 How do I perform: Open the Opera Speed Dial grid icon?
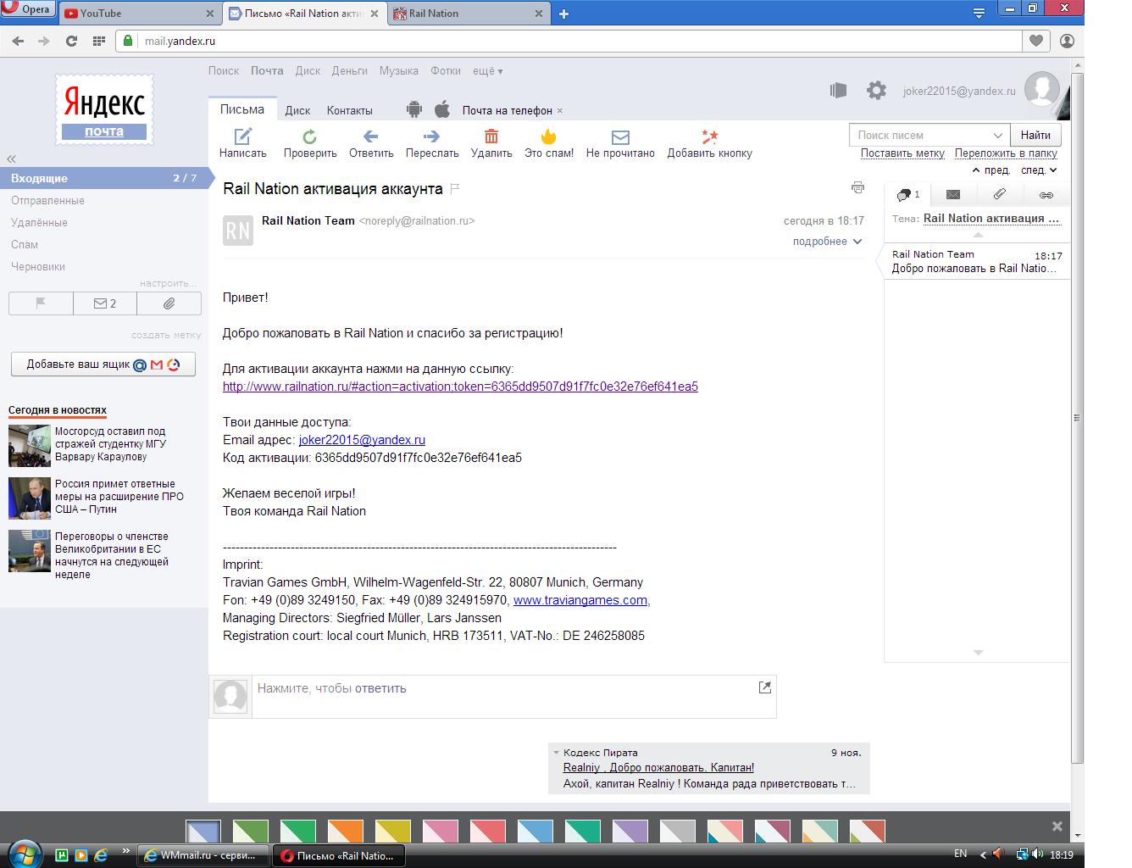(98, 41)
